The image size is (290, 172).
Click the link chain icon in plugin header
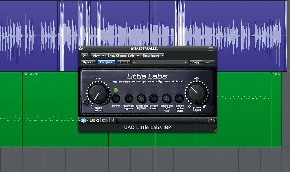click(x=84, y=56)
